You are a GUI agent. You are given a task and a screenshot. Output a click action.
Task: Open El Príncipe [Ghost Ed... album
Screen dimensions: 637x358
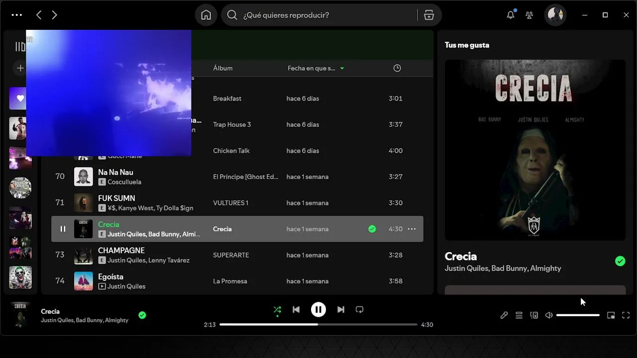pos(246,177)
